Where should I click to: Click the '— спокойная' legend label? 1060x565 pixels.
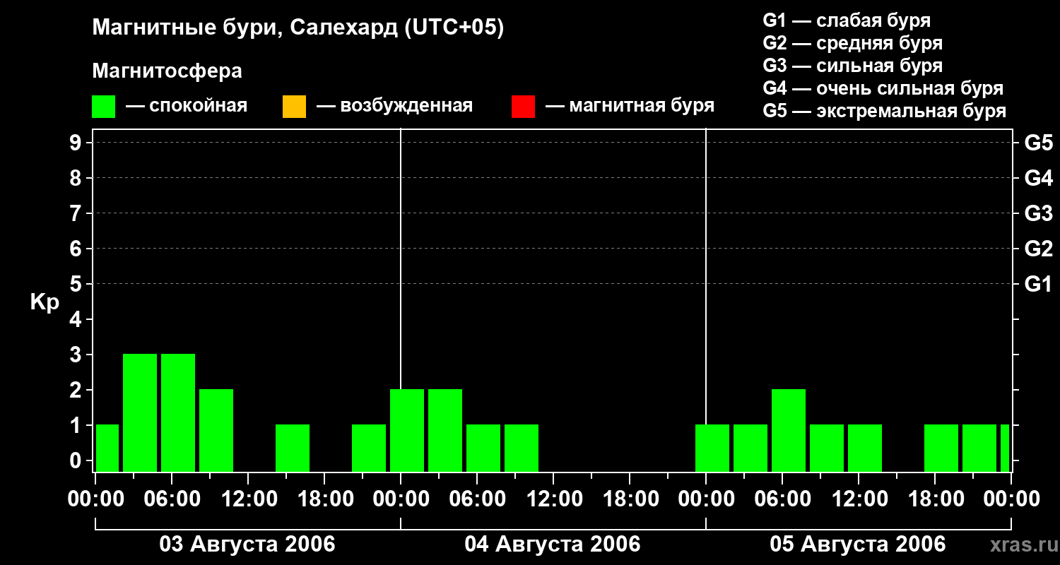coord(187,107)
